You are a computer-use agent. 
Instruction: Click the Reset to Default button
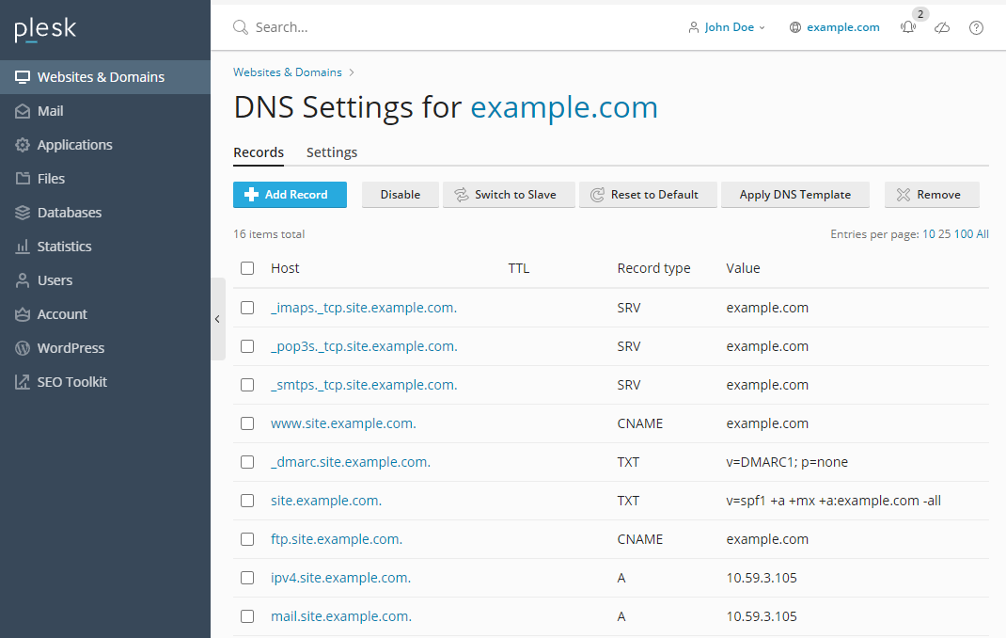pyautogui.click(x=648, y=195)
